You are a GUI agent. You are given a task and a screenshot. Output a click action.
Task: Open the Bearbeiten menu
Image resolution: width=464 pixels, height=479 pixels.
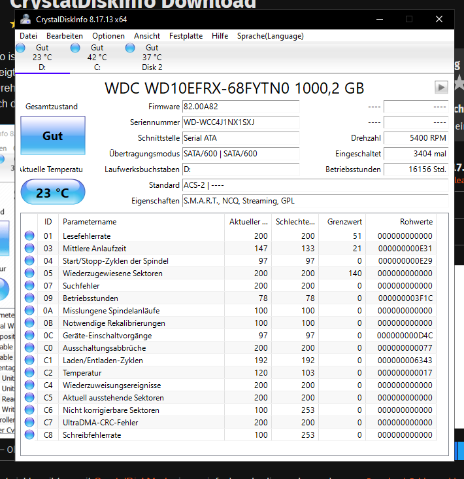(x=65, y=36)
